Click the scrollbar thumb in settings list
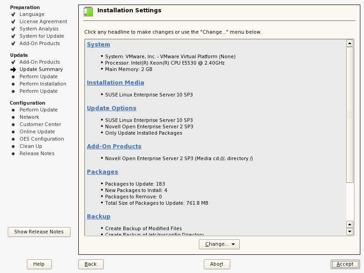364x273 pixels. pos(350,115)
